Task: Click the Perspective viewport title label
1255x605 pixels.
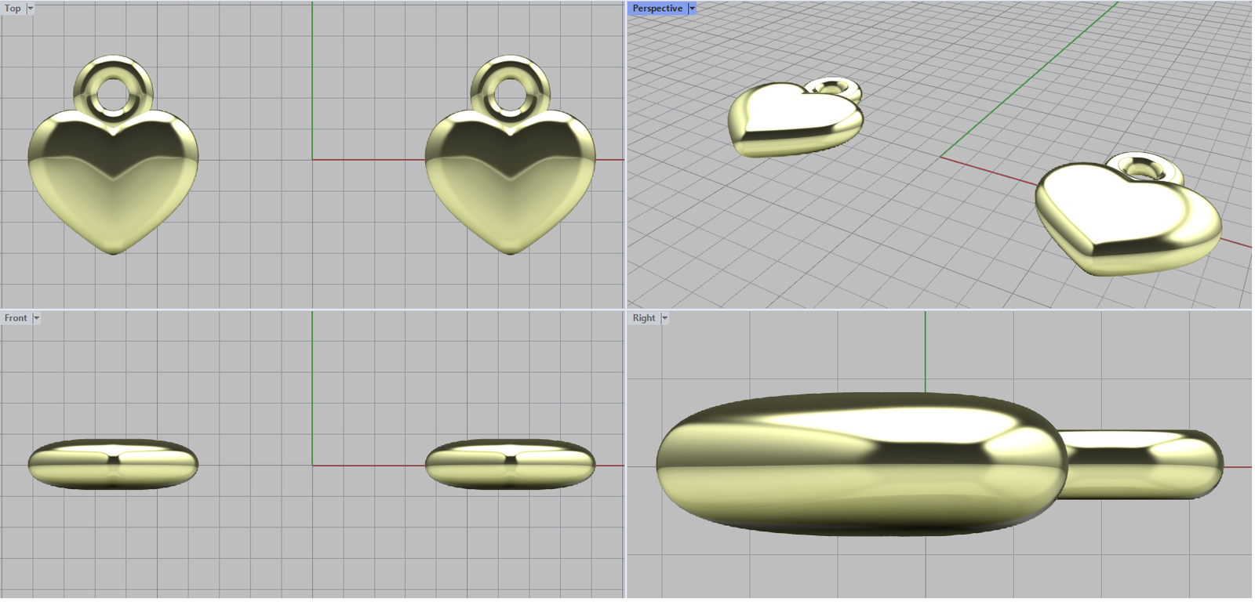Action: tap(657, 9)
